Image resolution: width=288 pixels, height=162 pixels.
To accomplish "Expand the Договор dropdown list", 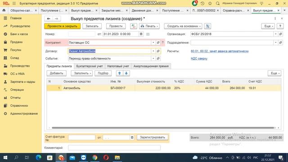I will (153, 51).
